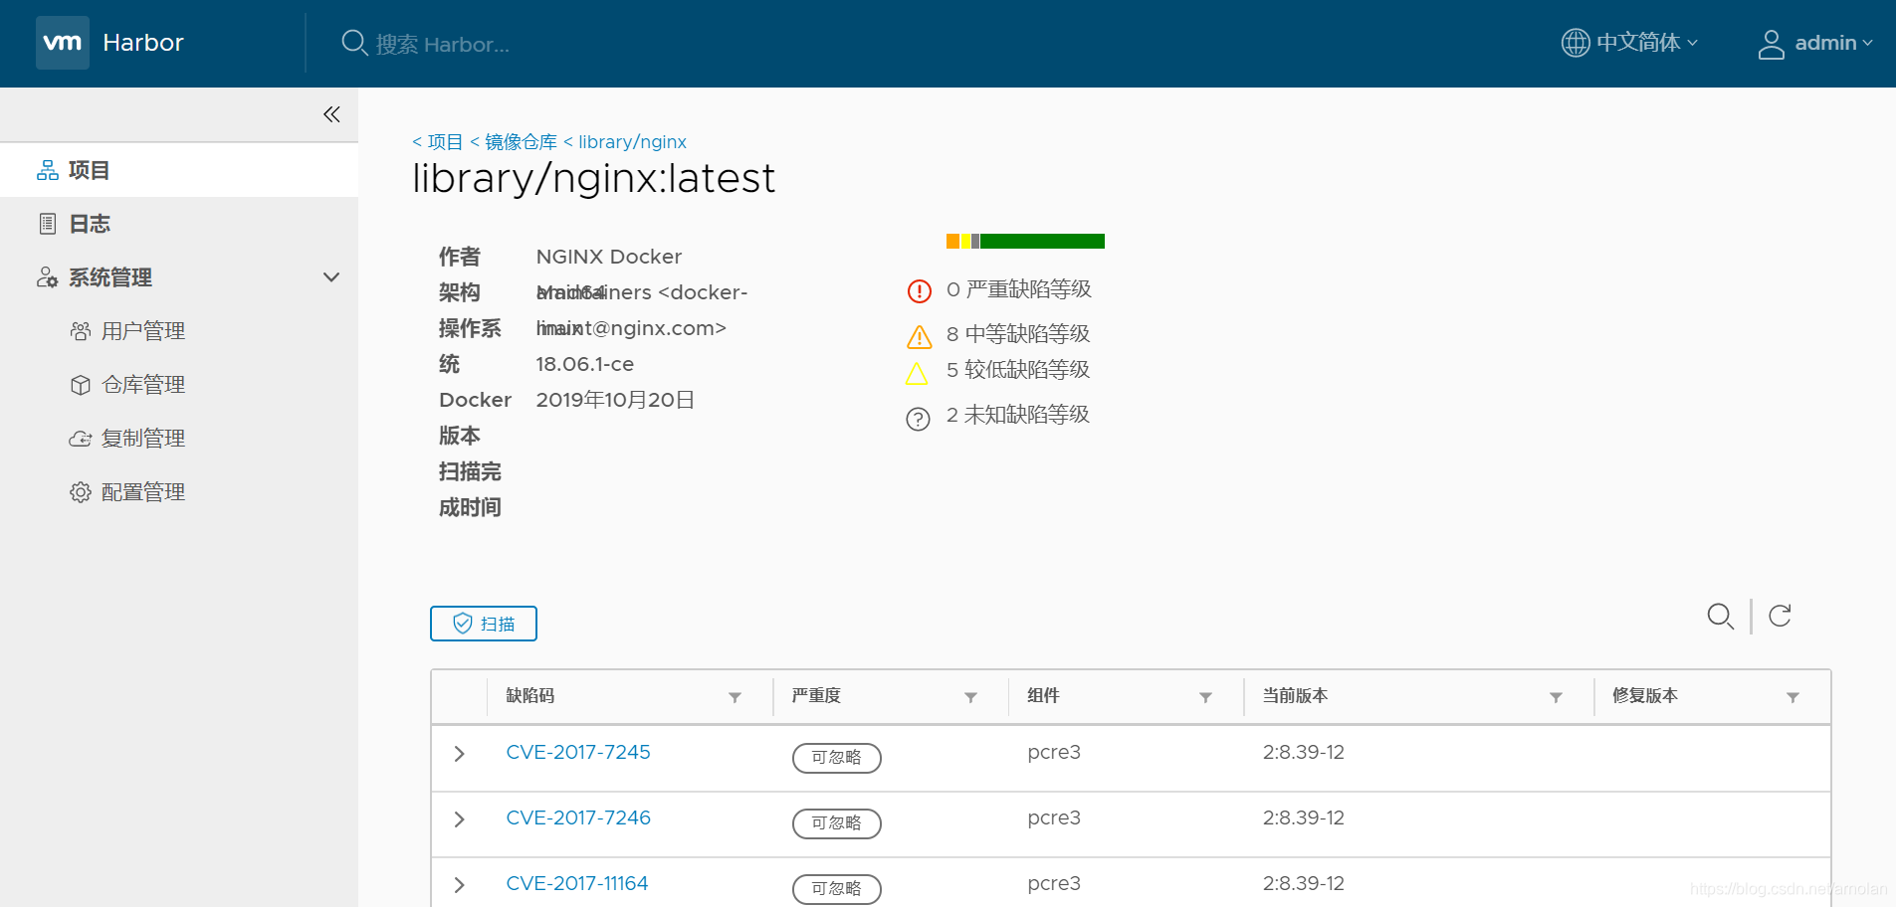Click the 仓库管理 cube icon
Screen dimensions: 1896x907
[81, 385]
